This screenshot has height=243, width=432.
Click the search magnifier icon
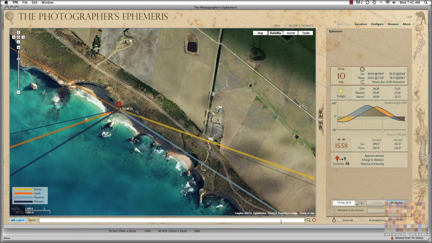pyautogui.click(x=309, y=220)
